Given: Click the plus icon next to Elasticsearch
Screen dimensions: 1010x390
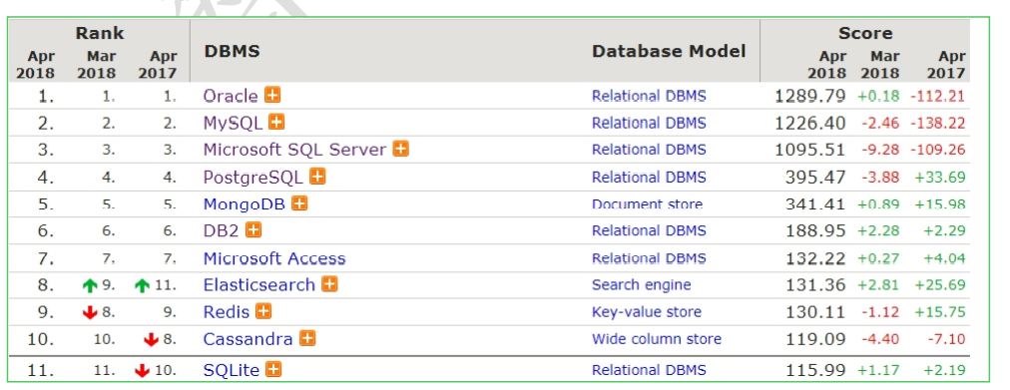Looking at the screenshot, I should [329, 284].
